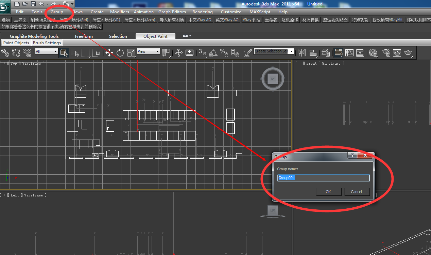Click the Top viewport ViewCube
431x255 pixels.
pyautogui.click(x=273, y=79)
